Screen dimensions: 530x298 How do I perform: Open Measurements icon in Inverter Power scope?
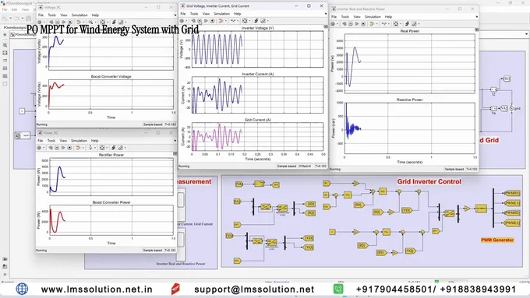click(x=414, y=23)
